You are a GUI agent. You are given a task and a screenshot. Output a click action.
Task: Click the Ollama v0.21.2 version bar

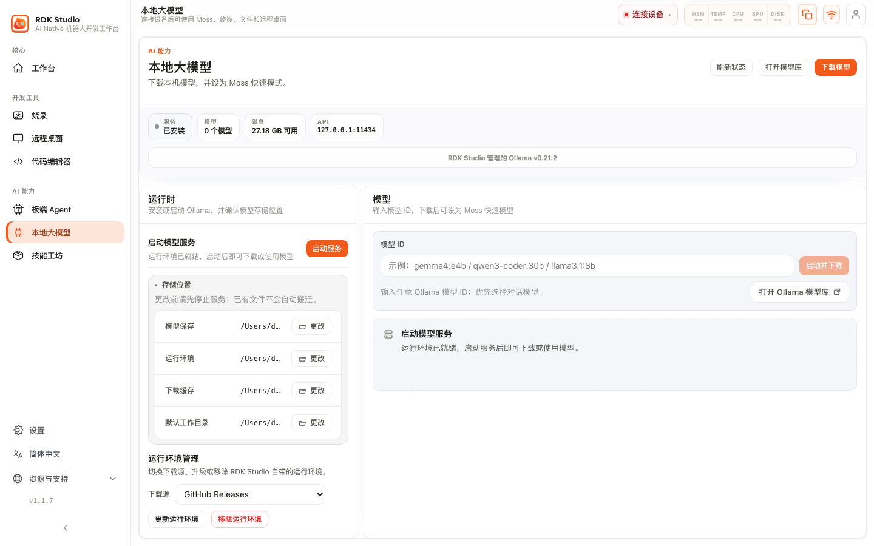tap(503, 158)
